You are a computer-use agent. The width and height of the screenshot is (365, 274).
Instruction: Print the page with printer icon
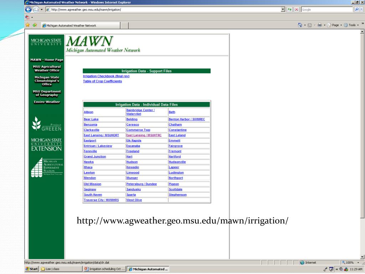(x=320, y=25)
